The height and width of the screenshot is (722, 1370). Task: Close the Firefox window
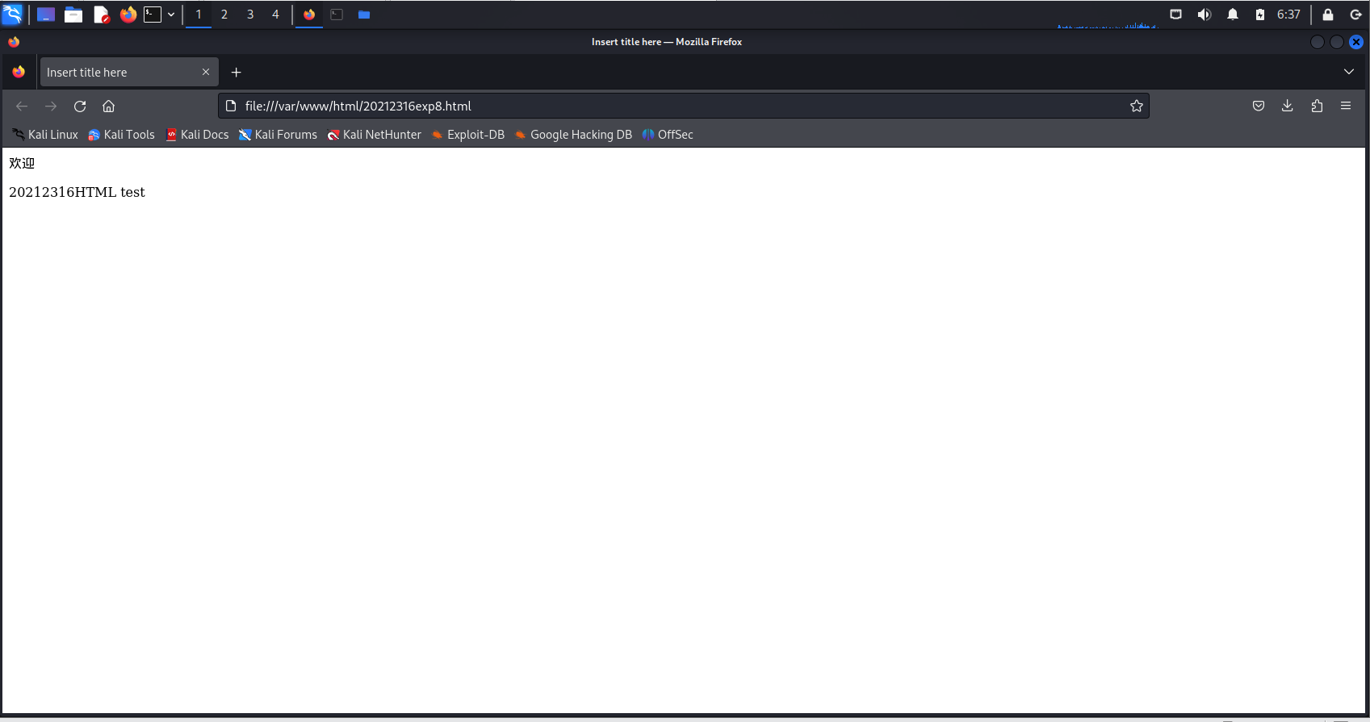[x=1356, y=42]
